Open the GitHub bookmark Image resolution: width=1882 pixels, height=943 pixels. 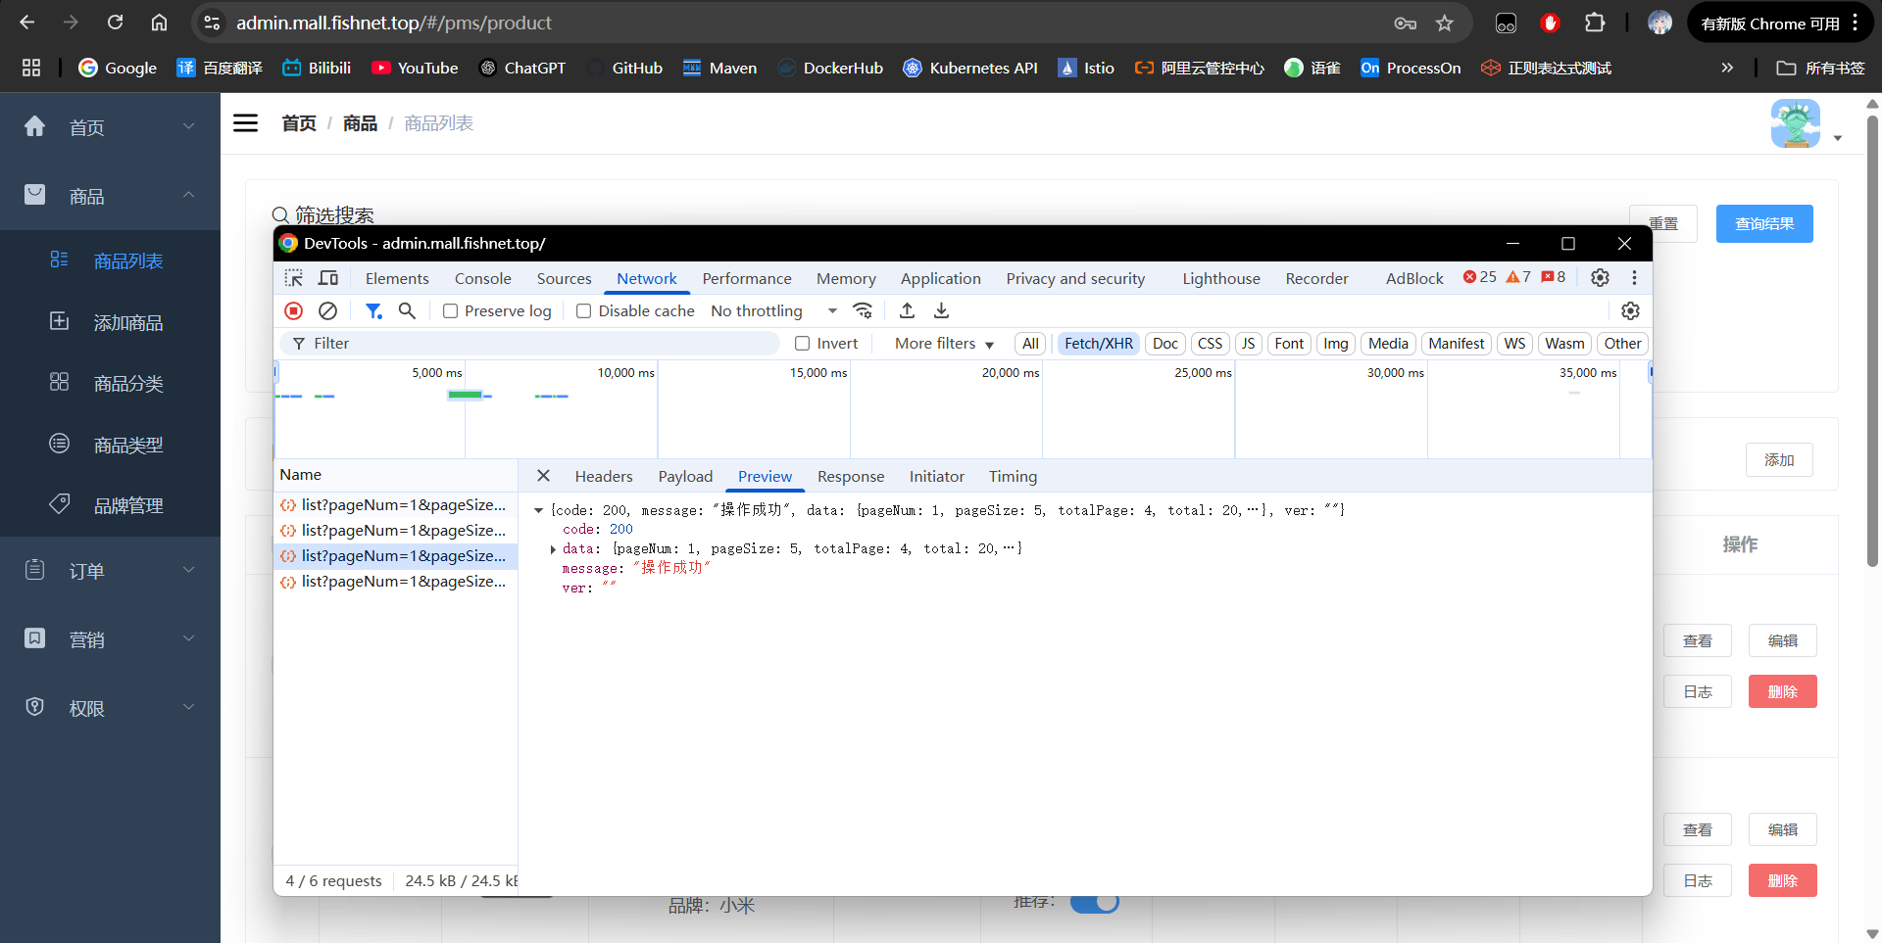pos(624,68)
